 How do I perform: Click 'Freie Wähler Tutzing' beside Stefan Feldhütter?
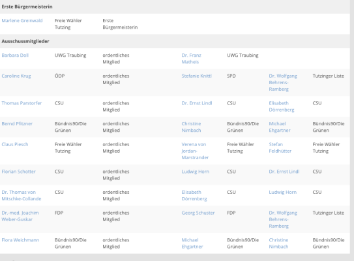[x=326, y=147]
